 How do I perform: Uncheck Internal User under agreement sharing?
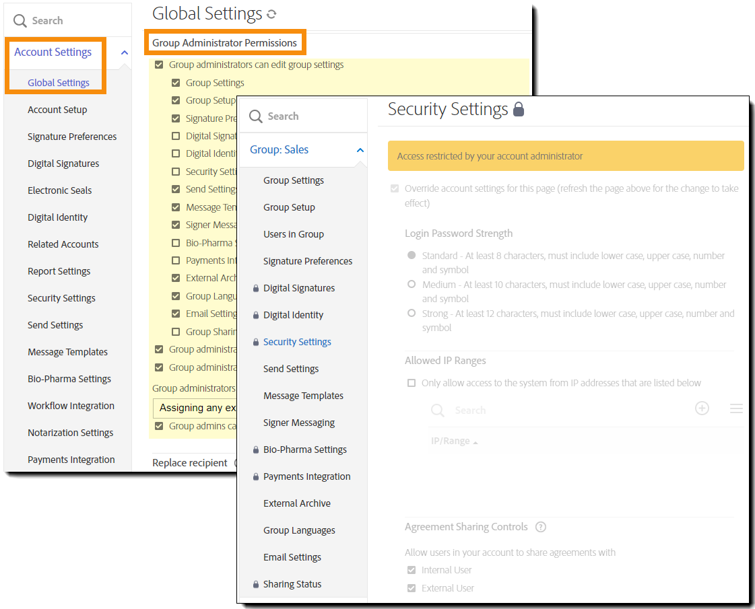click(412, 569)
